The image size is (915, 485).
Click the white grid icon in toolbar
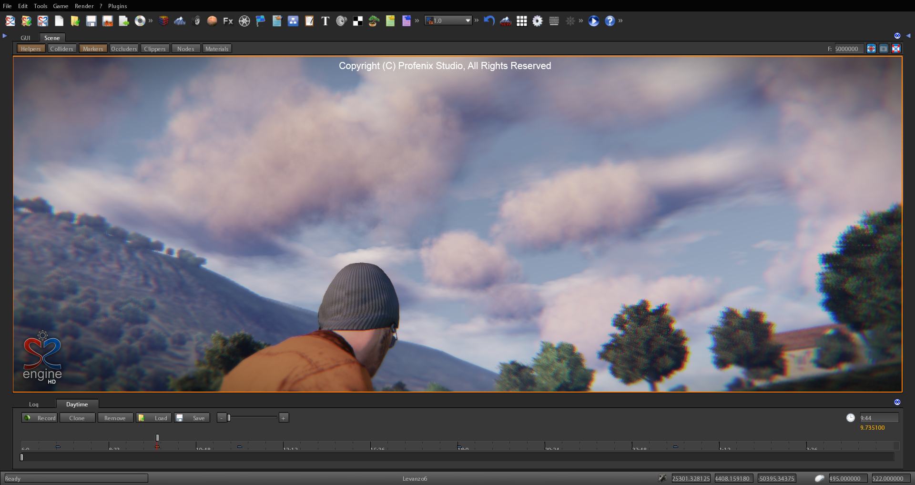(521, 21)
